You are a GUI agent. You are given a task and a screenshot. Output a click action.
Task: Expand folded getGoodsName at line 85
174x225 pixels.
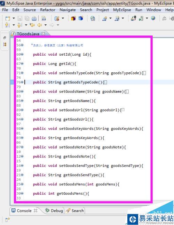pyautogui.click(x=22, y=101)
